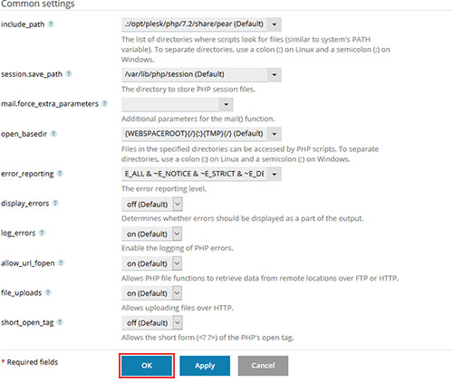
Task: Expand allow_url_fopen select box
Action: pyautogui.click(x=178, y=263)
